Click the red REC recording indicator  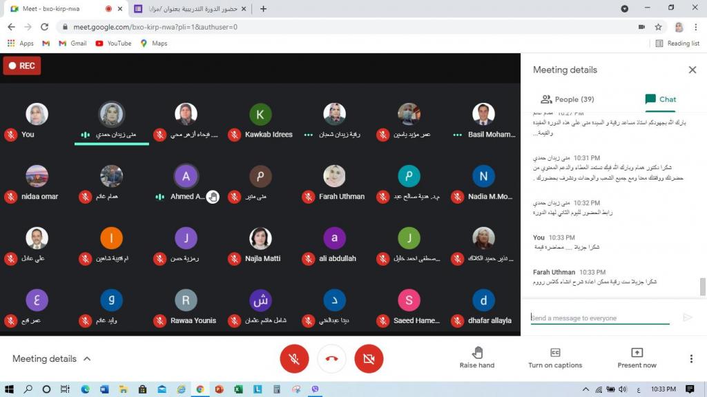pos(22,66)
